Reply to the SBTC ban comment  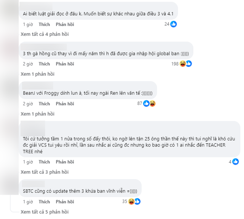pos(65,202)
